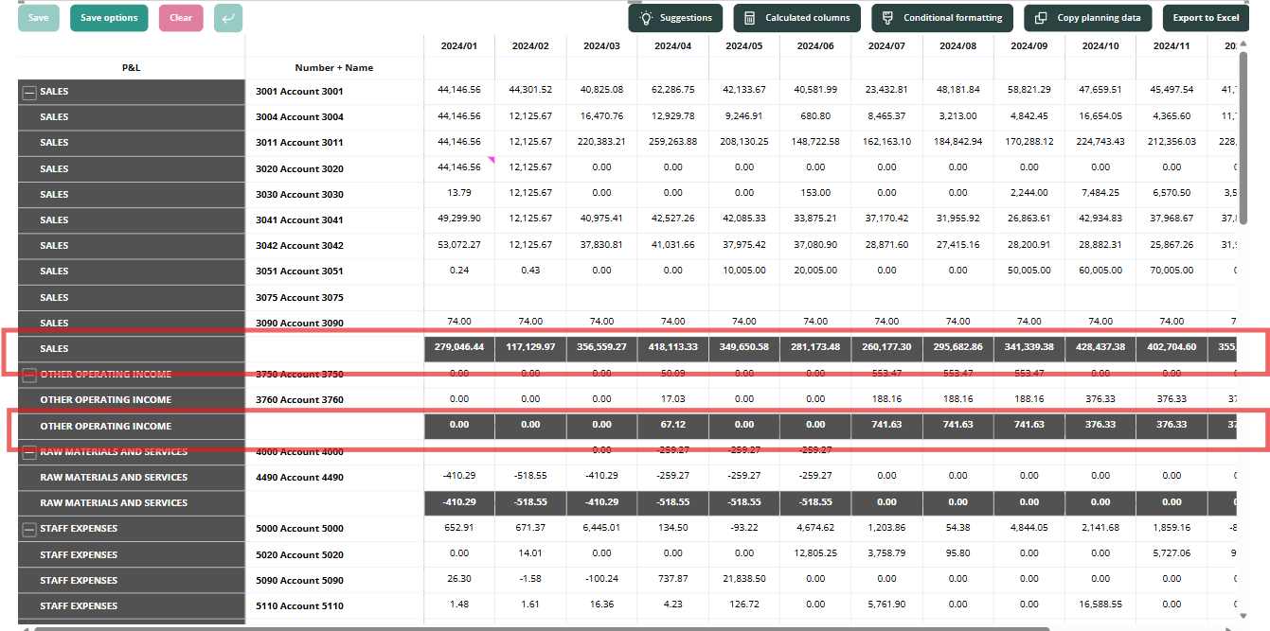Image resolution: width=1270 pixels, height=631 pixels.
Task: Open Save options
Action: coord(109,18)
